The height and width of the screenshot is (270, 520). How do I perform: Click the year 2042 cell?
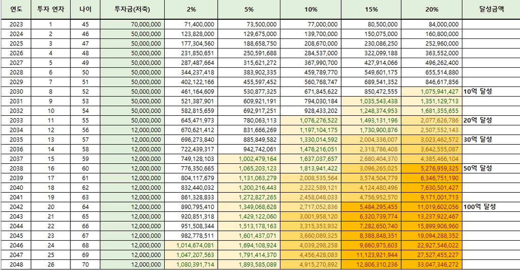coord(16,207)
